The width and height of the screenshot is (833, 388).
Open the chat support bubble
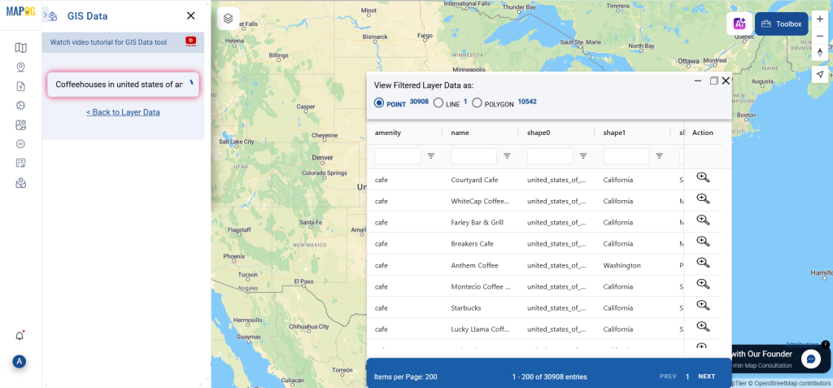tap(811, 359)
